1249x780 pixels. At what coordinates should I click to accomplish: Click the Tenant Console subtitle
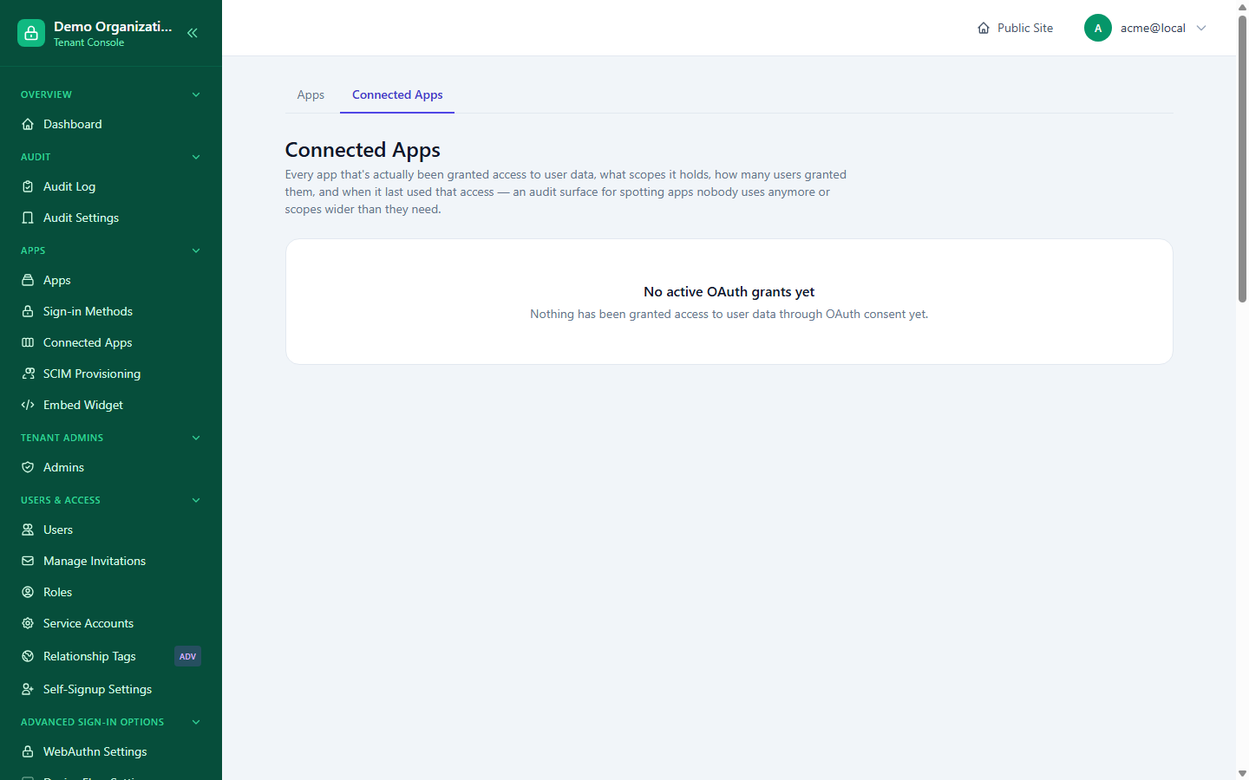tap(88, 42)
